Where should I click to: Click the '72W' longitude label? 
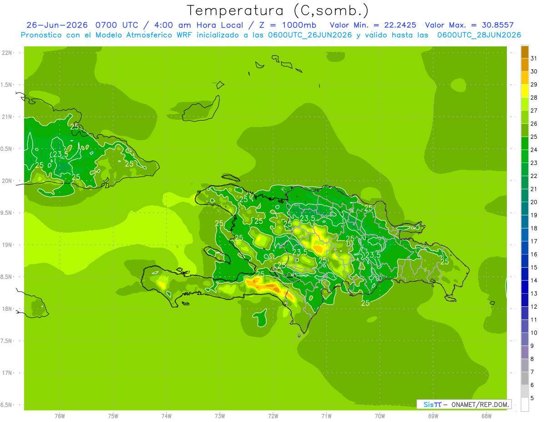tap(273, 416)
